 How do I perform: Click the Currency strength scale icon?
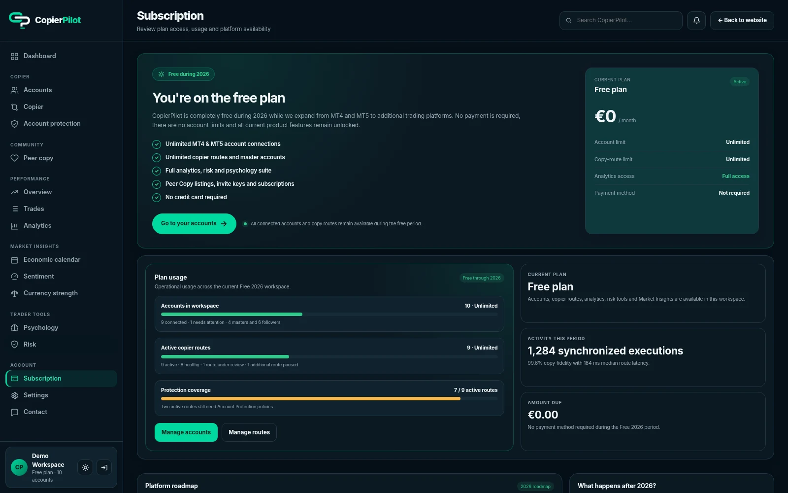(14, 293)
